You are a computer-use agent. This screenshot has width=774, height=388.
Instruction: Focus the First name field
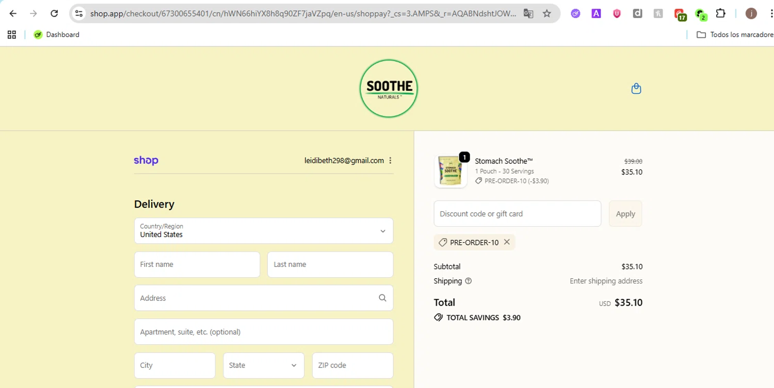click(197, 264)
